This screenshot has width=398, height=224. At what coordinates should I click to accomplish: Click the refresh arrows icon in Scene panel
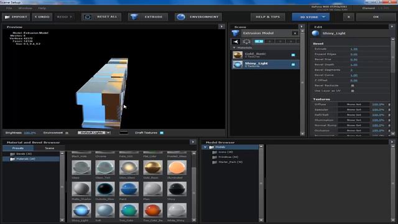tap(246, 42)
